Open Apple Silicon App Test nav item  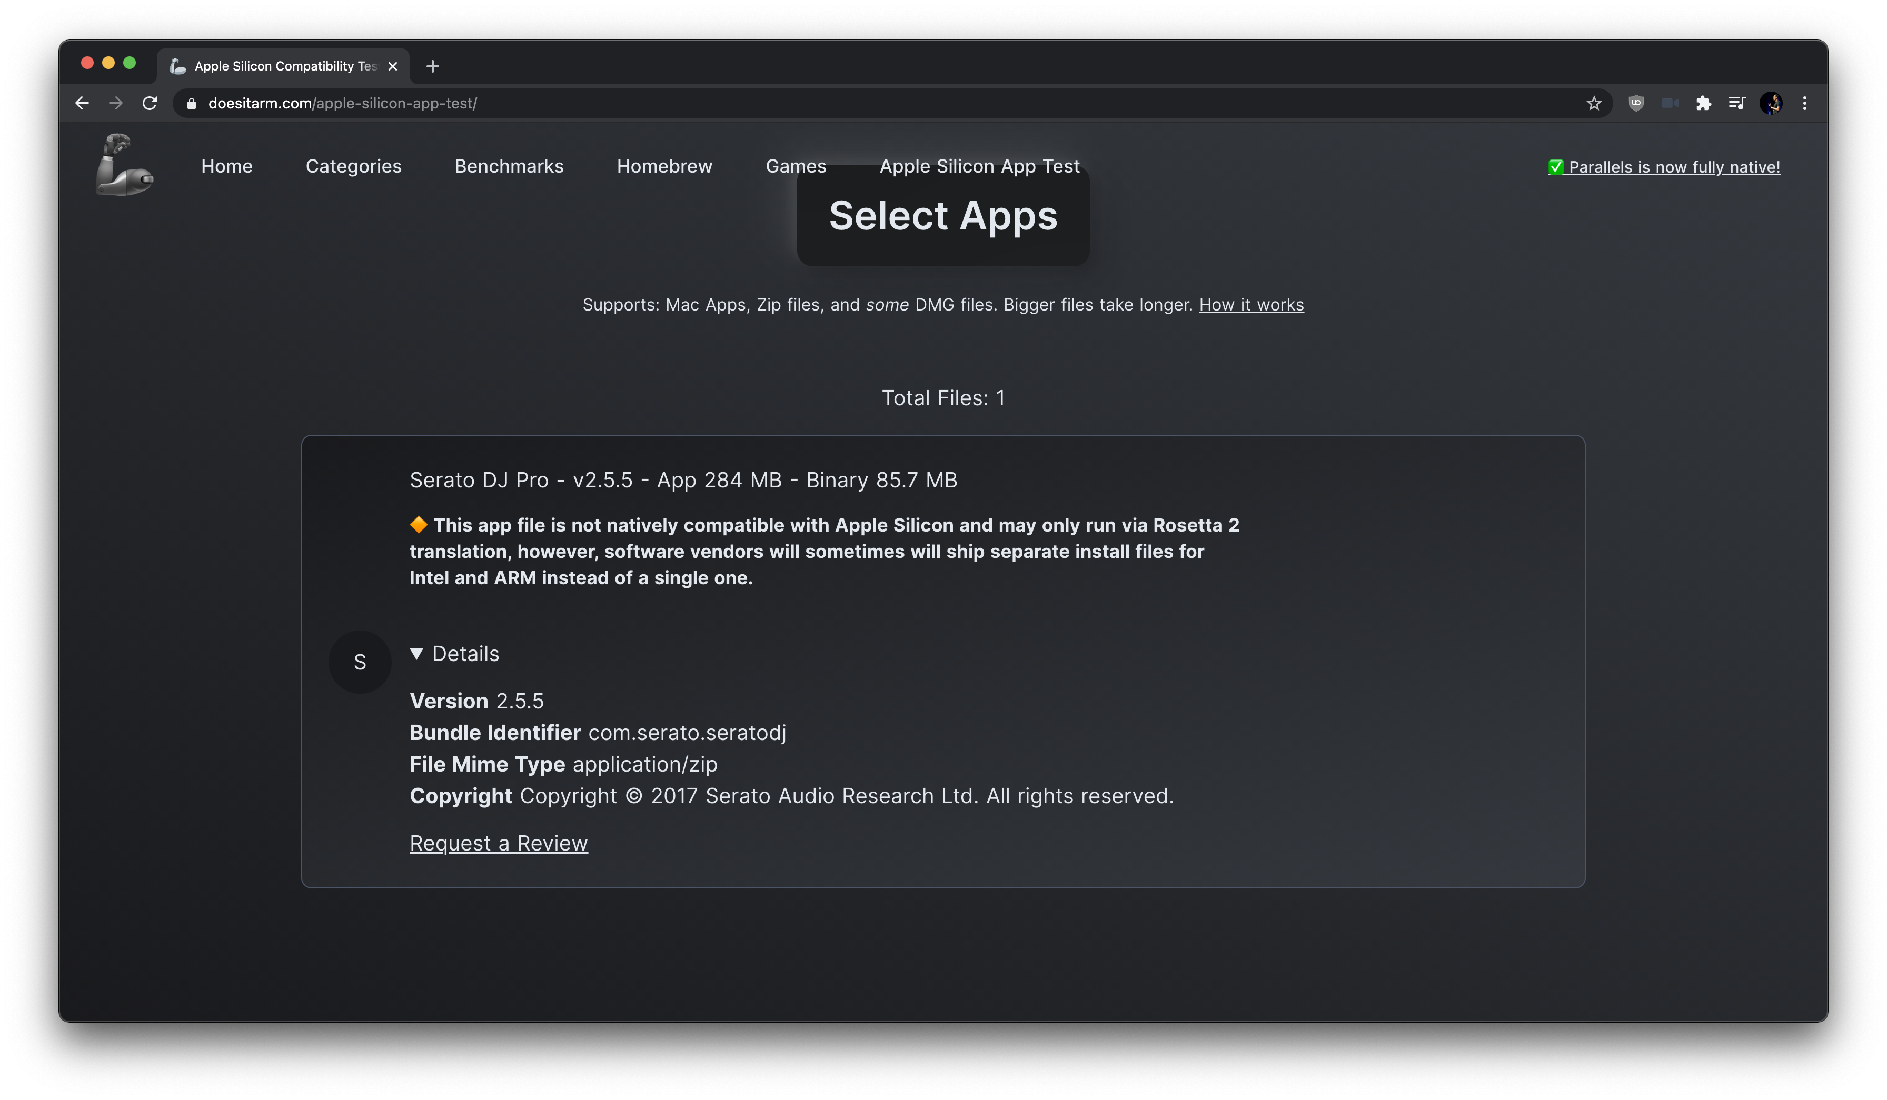[x=979, y=166]
